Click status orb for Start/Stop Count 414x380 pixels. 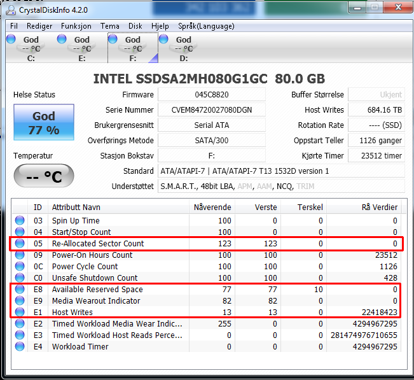[x=20, y=232]
